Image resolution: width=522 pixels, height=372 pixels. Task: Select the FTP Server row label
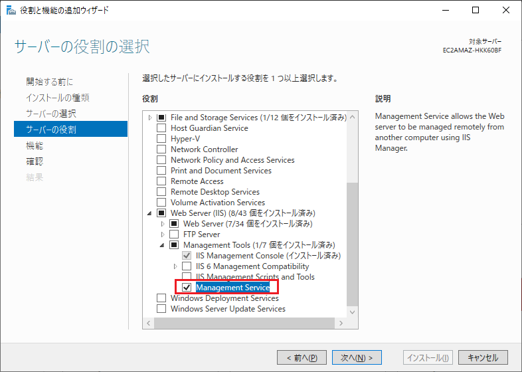point(202,234)
